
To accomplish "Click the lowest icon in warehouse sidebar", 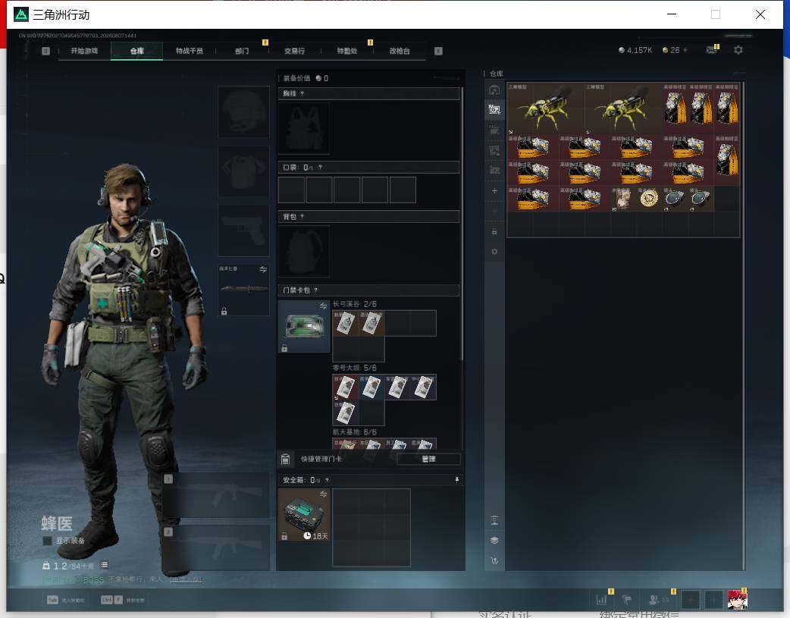I will point(494,560).
